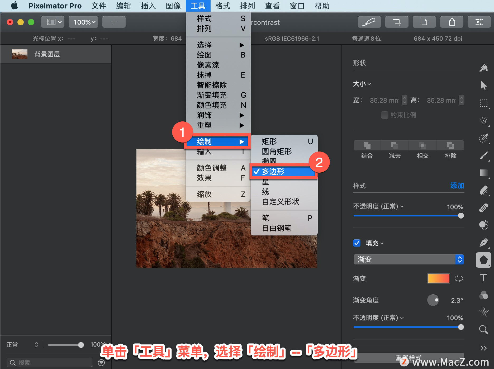Toggle the 填充 fill checkbox
494x369 pixels.
click(x=357, y=243)
